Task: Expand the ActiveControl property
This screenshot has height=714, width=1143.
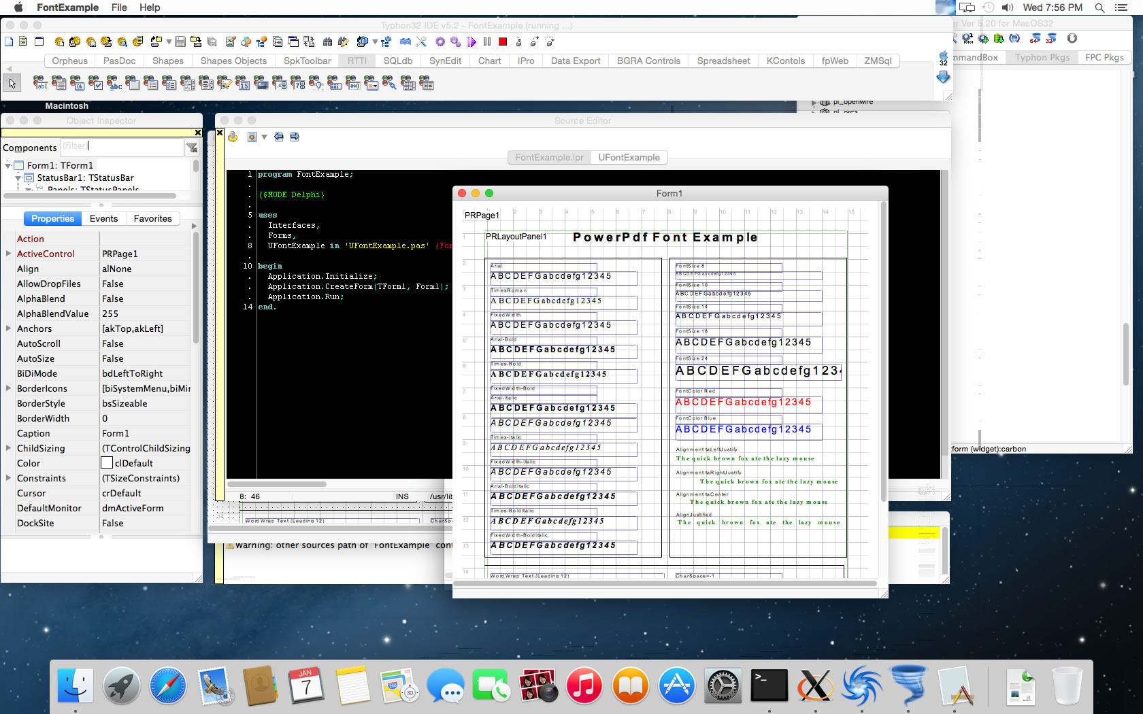Action: pos(8,254)
